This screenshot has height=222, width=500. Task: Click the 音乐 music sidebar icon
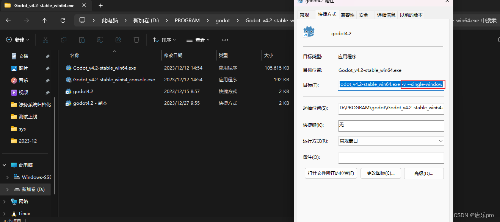tap(14, 80)
